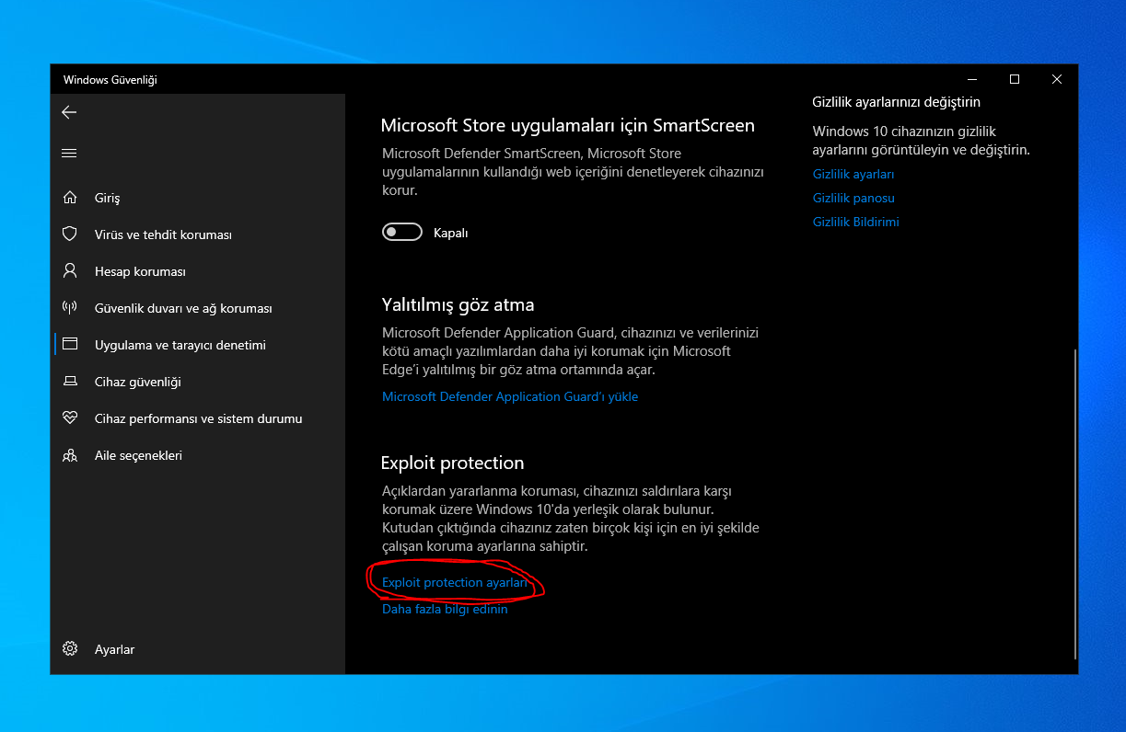Open Exploit protection ayarları link
Viewport: 1126px width, 732px height.
(455, 582)
